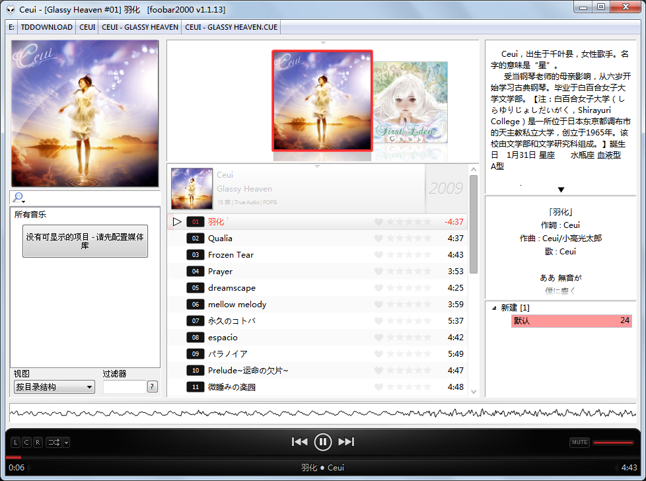
Task: Collapse the cover flow panel arrow
Action: pyautogui.click(x=324, y=43)
